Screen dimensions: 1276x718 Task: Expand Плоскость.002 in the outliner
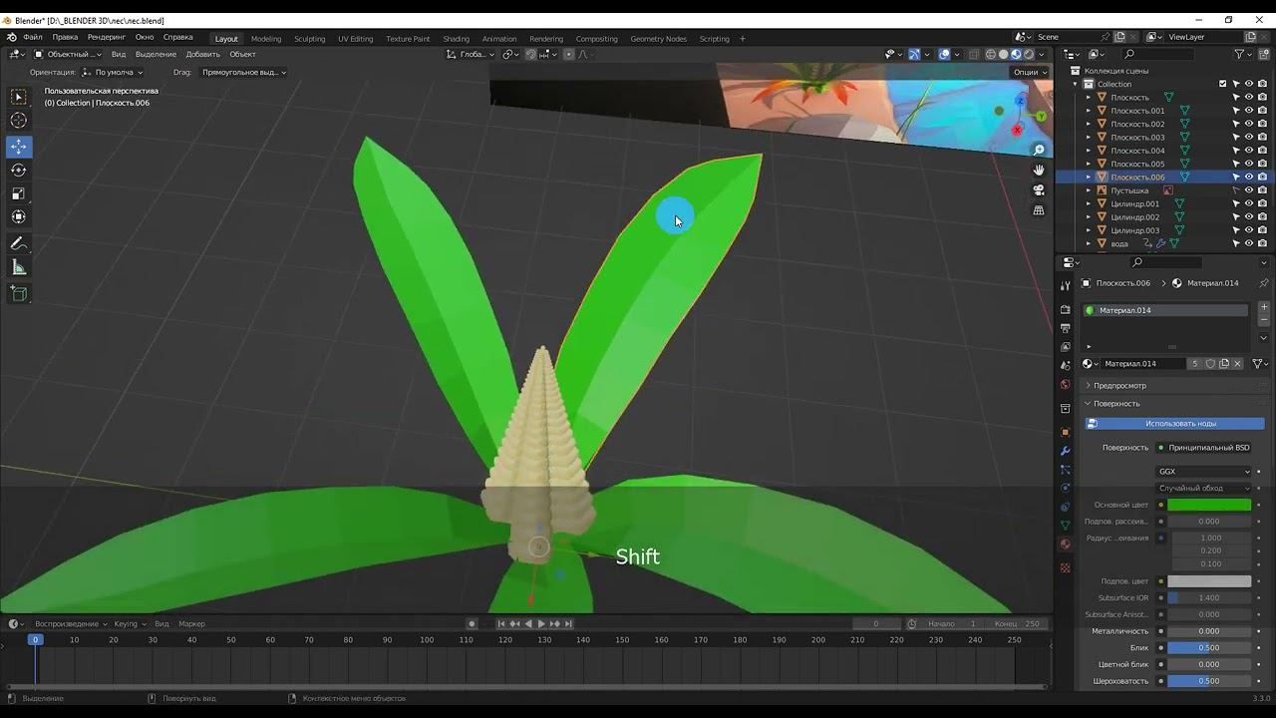pyautogui.click(x=1089, y=125)
